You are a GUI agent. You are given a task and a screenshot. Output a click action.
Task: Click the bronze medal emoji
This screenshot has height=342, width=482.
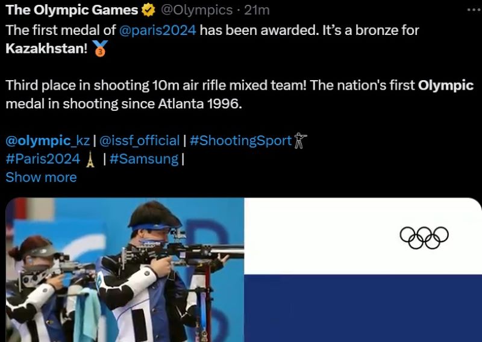(100, 49)
